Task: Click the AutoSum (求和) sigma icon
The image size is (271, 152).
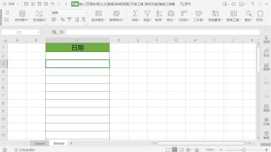Action: 135,14
